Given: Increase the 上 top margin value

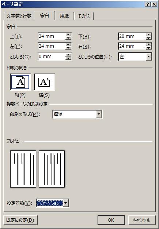Looking at the screenshot, I should 68,34.
